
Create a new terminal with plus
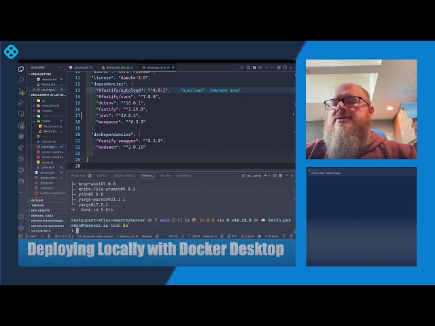(x=265, y=175)
